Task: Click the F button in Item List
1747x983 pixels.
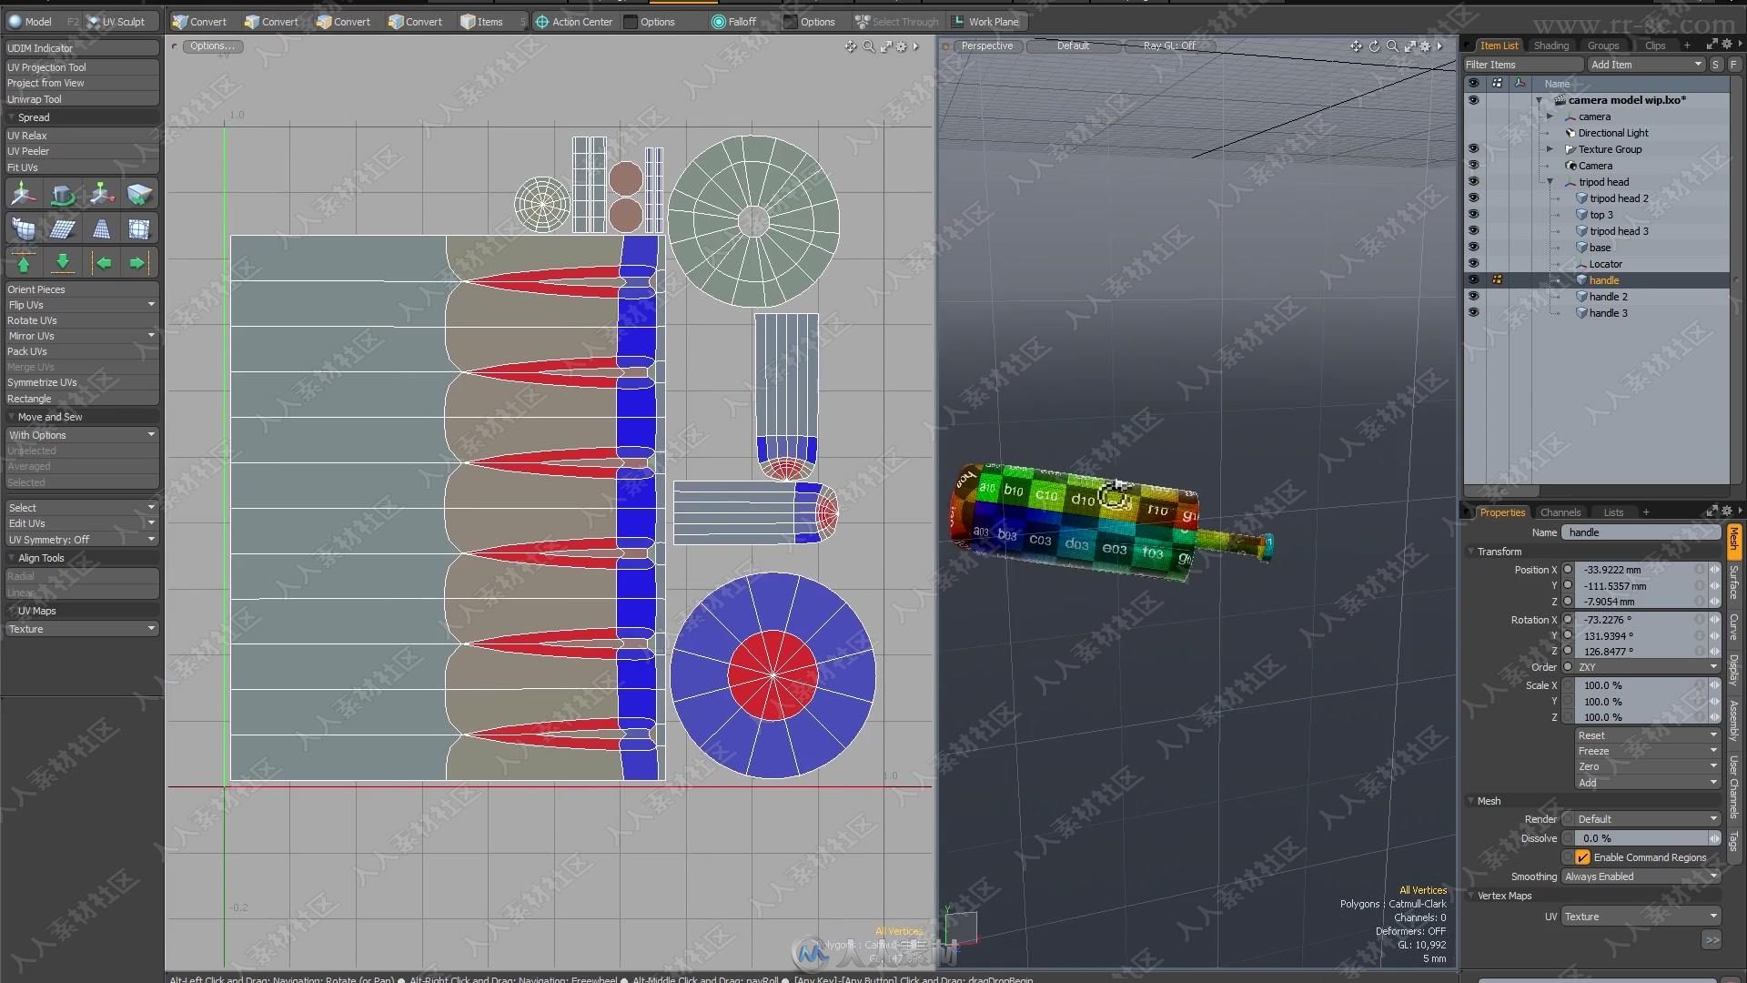Action: [1733, 65]
